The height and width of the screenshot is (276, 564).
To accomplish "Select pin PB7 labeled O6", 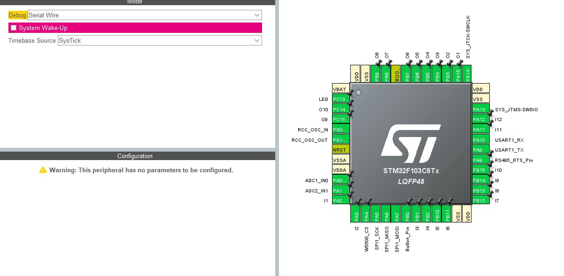I will (407, 74).
